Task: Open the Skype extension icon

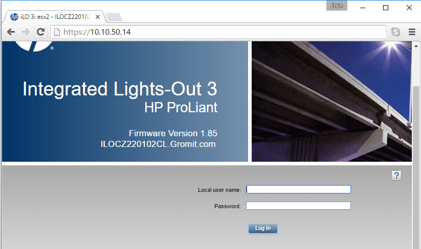Action: tap(395, 32)
